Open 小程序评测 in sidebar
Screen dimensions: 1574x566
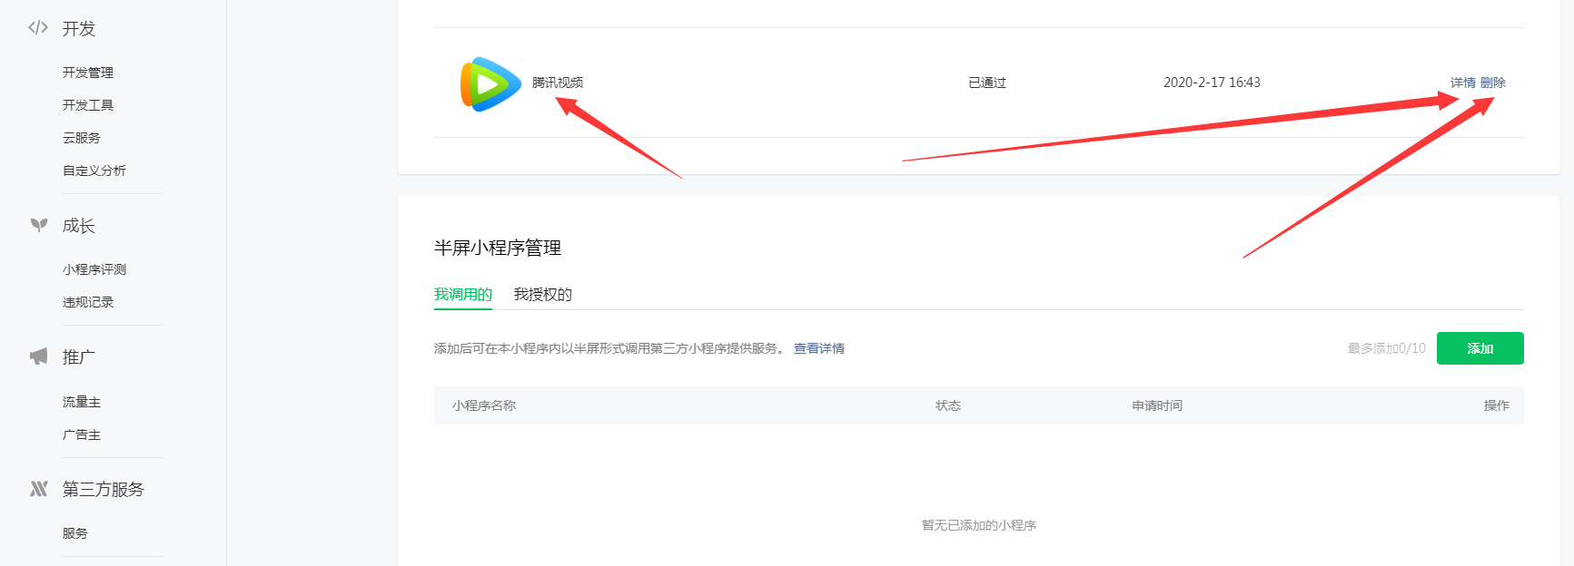[94, 269]
